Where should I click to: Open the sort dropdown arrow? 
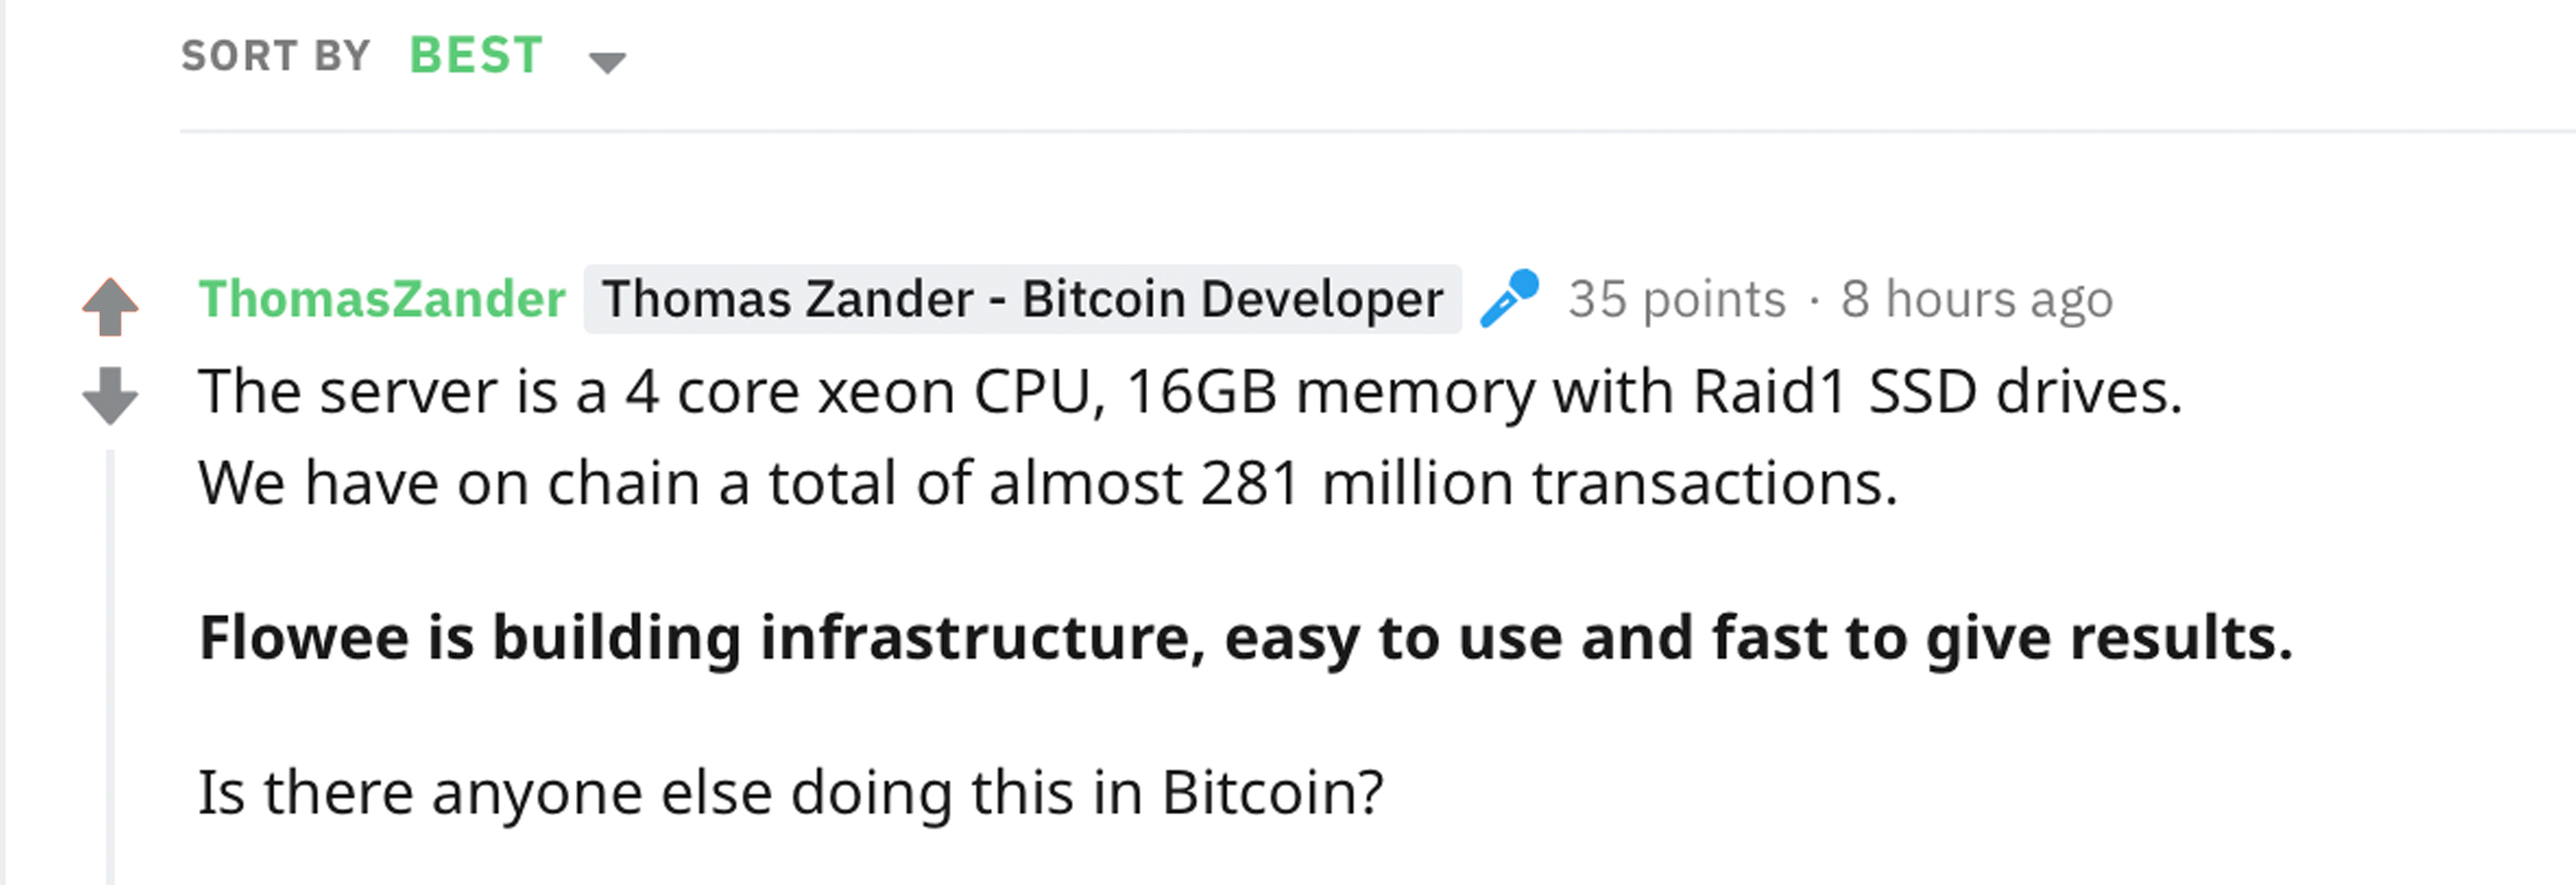(x=607, y=63)
